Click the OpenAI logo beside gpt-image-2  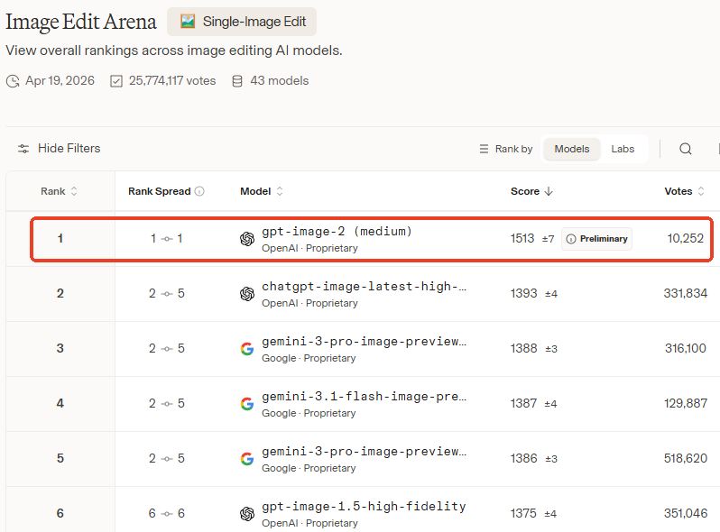click(247, 239)
